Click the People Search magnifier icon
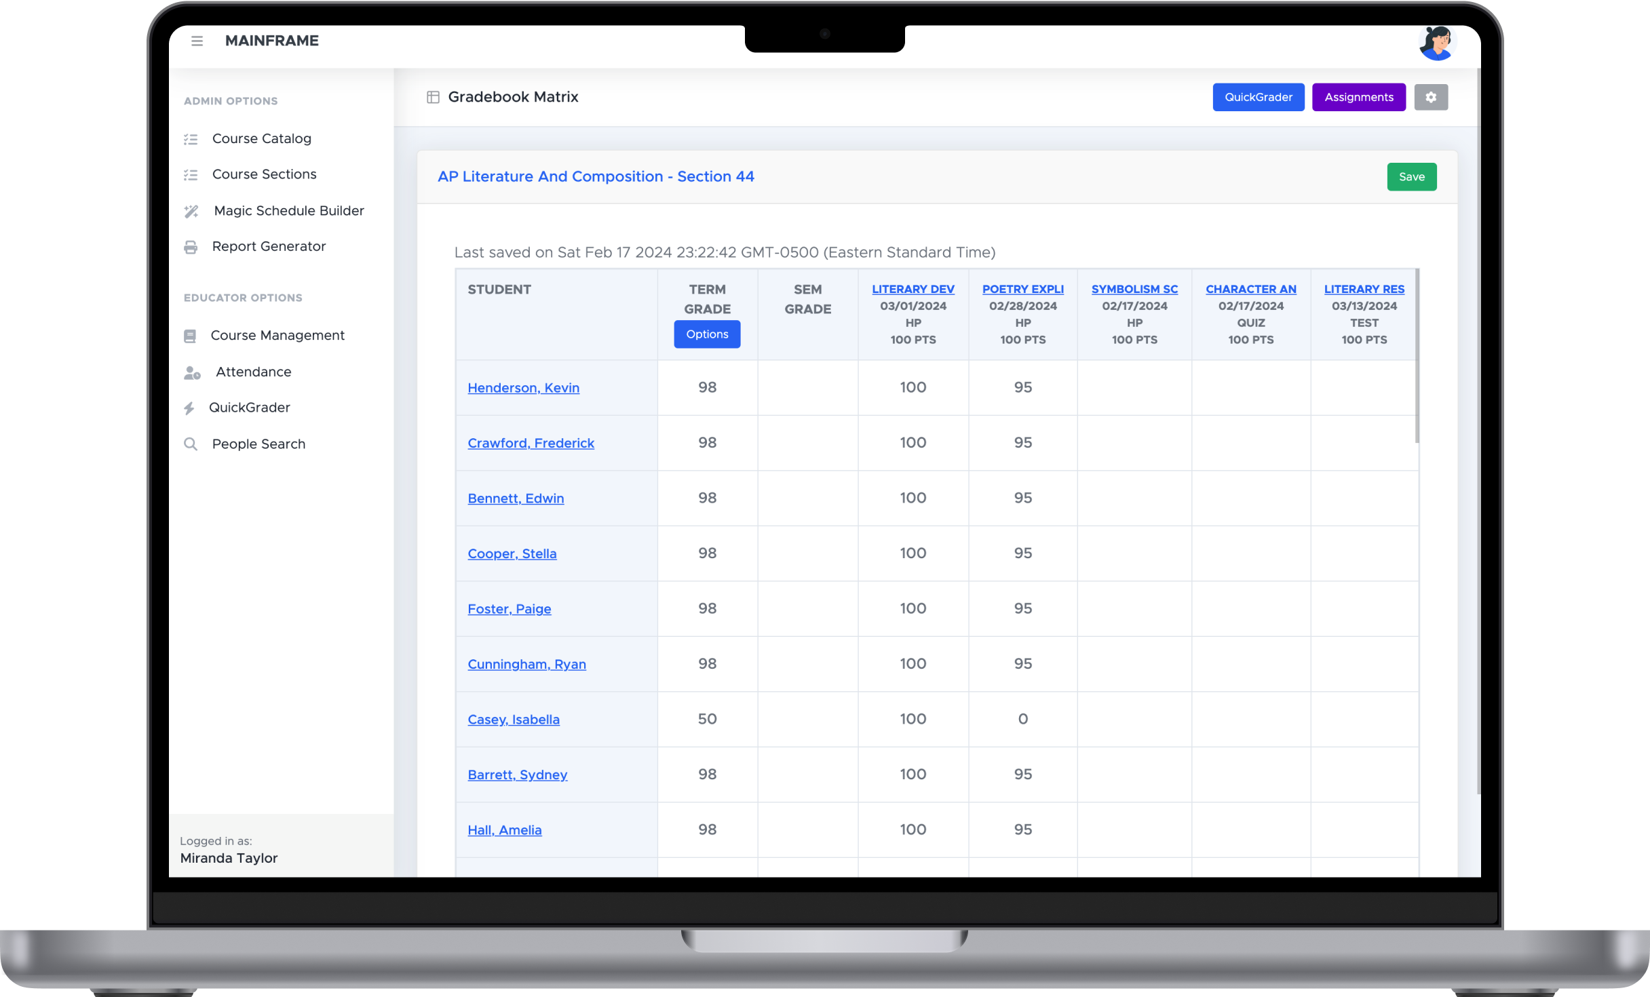1650x997 pixels. click(x=191, y=444)
